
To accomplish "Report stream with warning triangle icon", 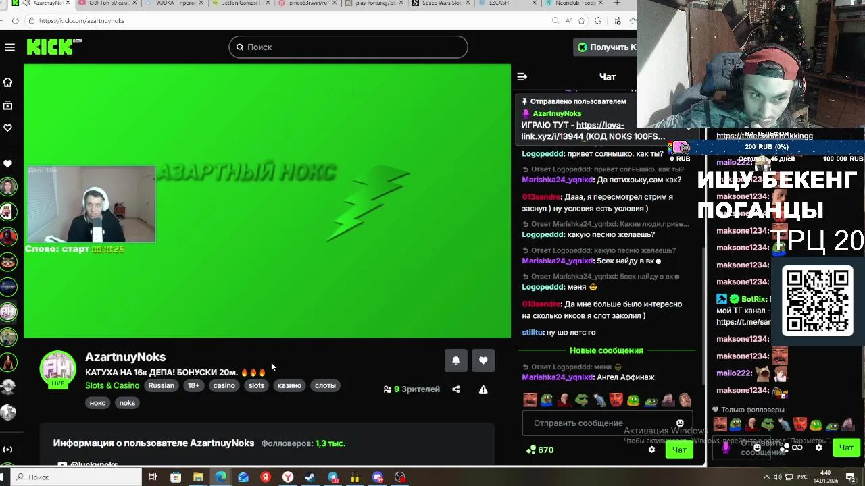I will [483, 389].
